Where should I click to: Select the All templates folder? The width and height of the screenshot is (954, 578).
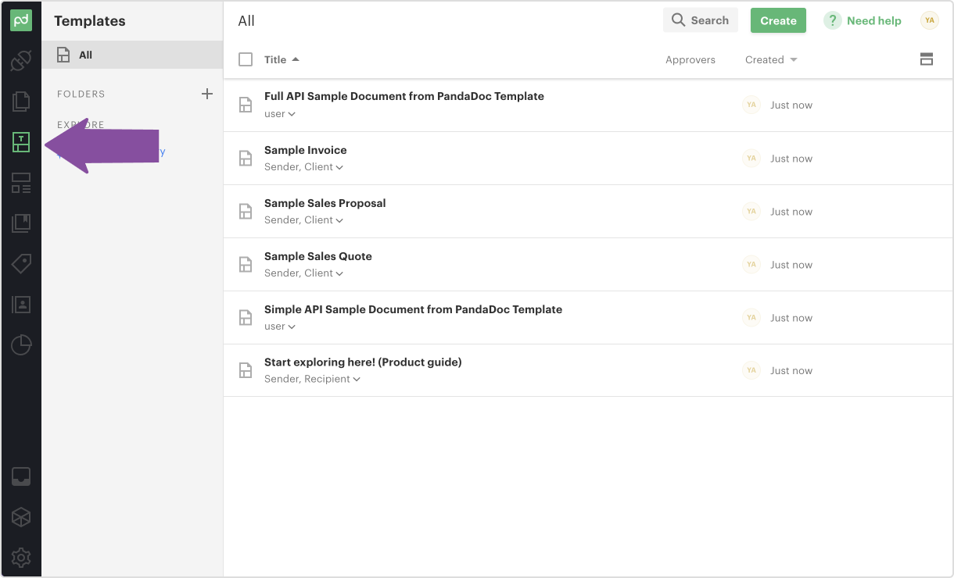tap(132, 55)
